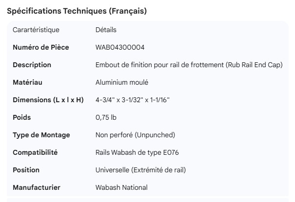The height and width of the screenshot is (202, 295).
Task: Click the "Carartéristique" column header
Action: [36, 30]
